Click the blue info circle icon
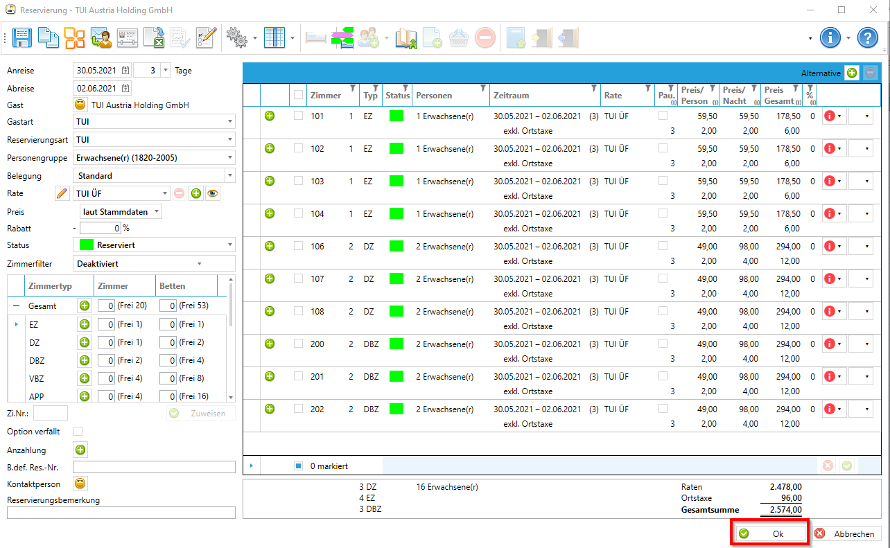Viewport: 890px width, 548px height. pos(830,37)
